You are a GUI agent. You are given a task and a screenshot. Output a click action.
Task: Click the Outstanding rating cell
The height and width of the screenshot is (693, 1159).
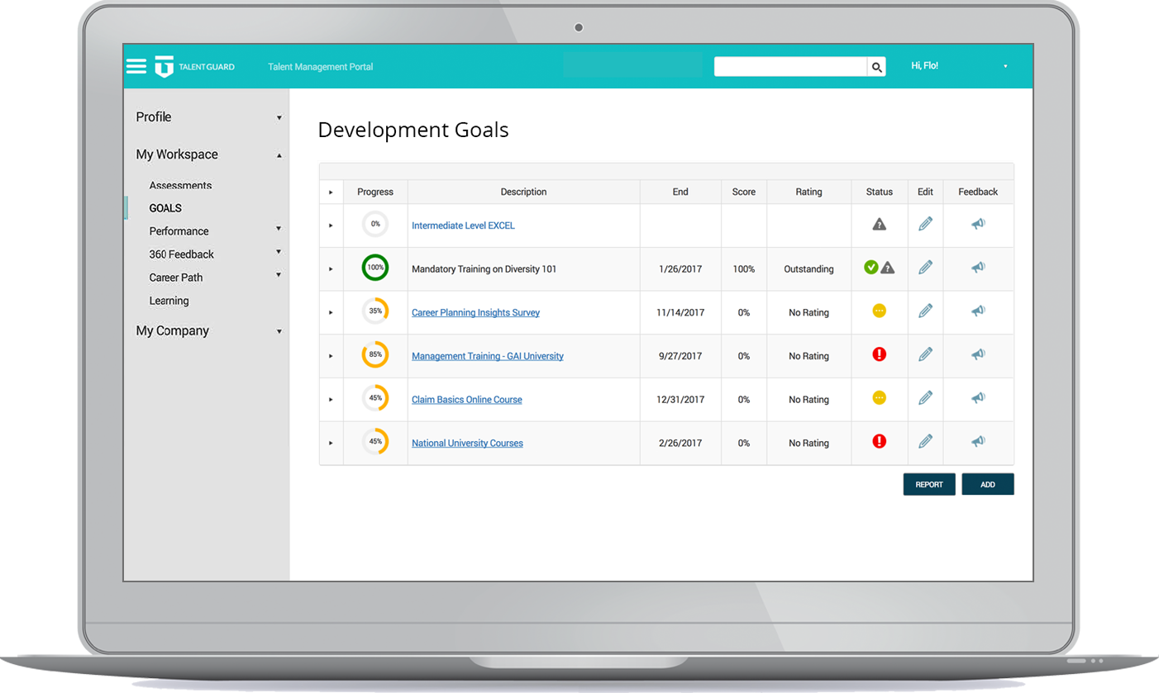[x=808, y=269]
